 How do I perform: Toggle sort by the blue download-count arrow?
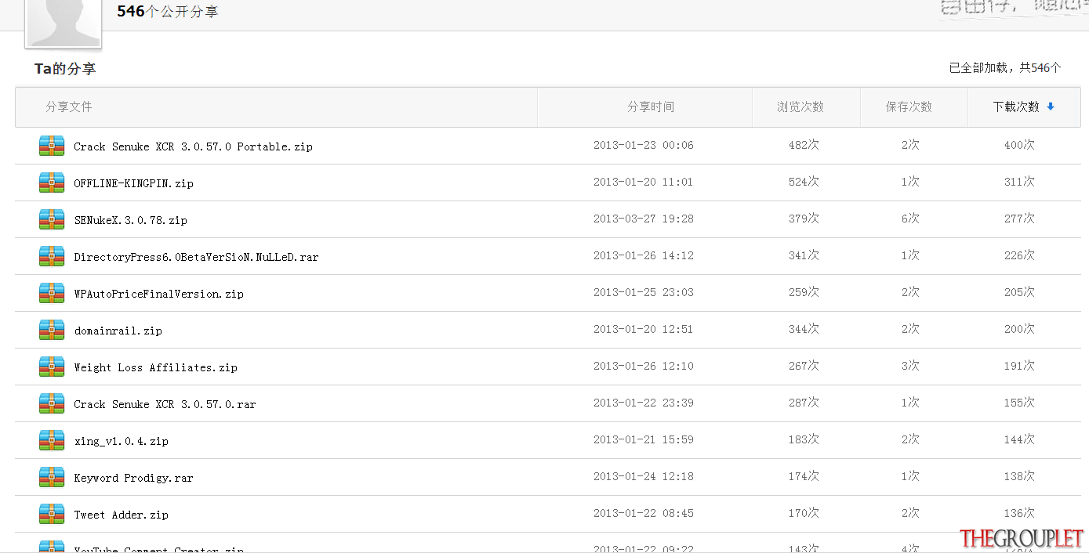(1051, 107)
